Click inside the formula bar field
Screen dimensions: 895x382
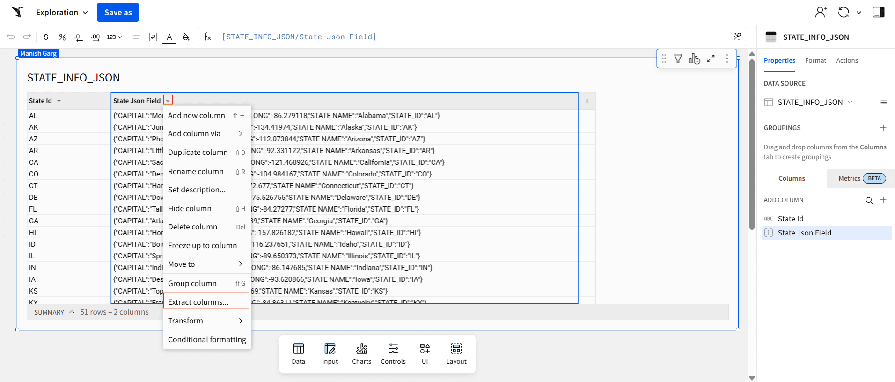tap(473, 37)
